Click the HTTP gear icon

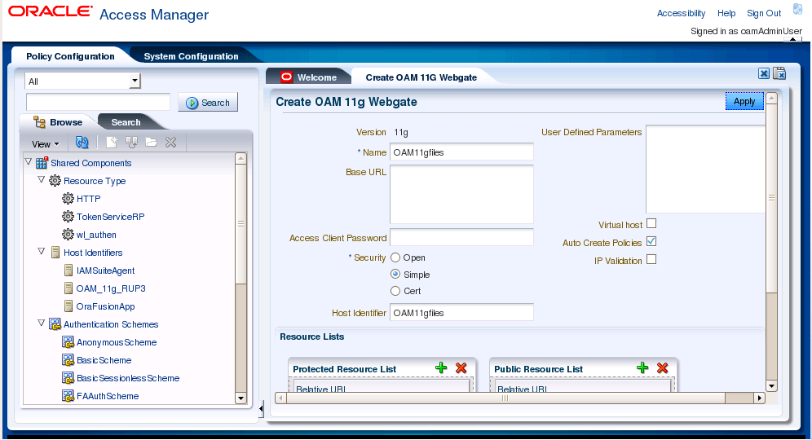pyautogui.click(x=68, y=198)
